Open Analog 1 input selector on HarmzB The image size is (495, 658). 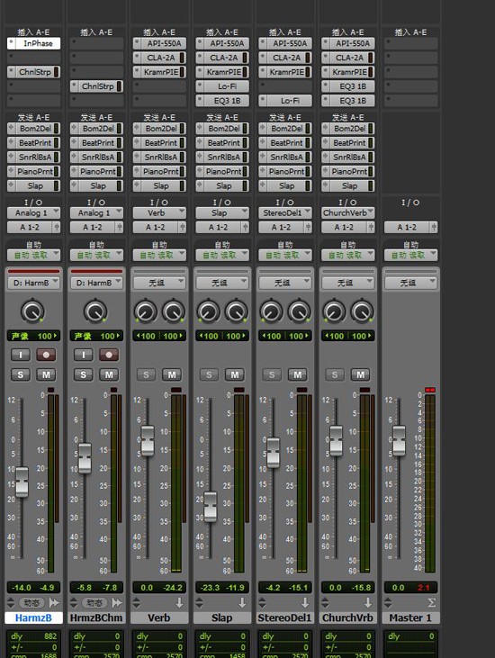pyautogui.click(x=33, y=212)
